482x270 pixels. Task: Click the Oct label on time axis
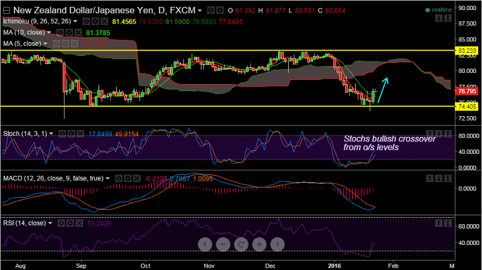[145, 266]
